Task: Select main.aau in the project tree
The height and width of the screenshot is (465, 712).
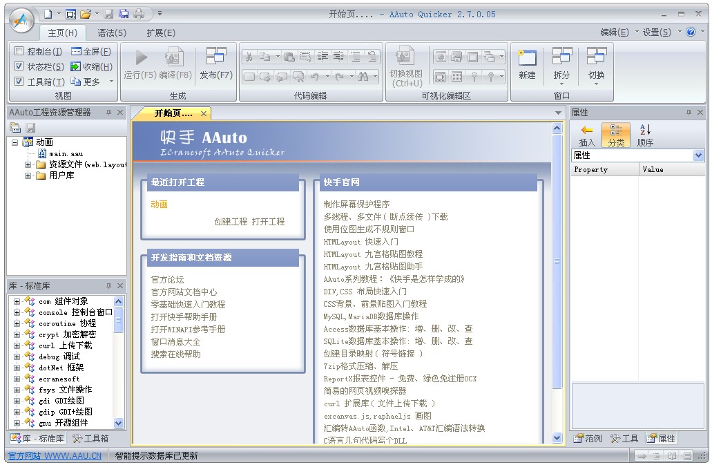Action: (66, 153)
